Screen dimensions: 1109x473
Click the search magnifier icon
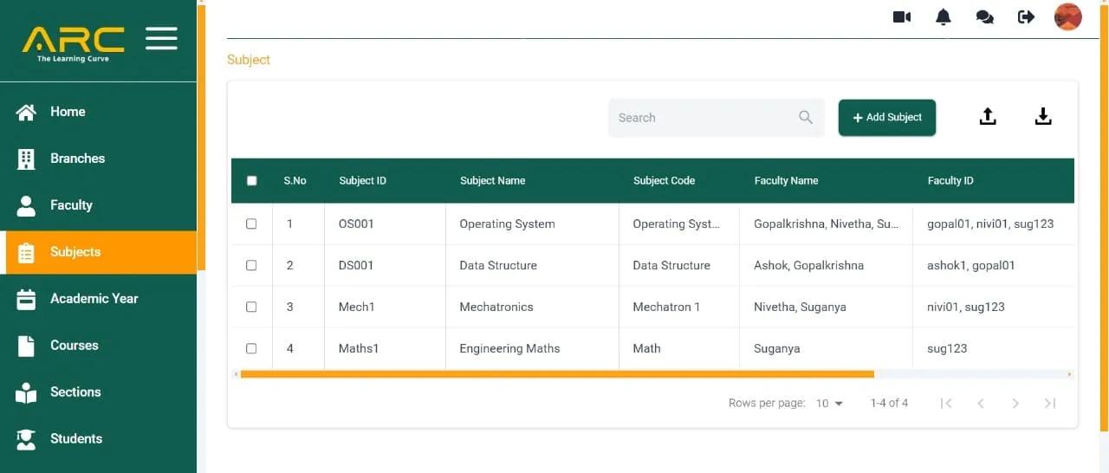tap(806, 117)
